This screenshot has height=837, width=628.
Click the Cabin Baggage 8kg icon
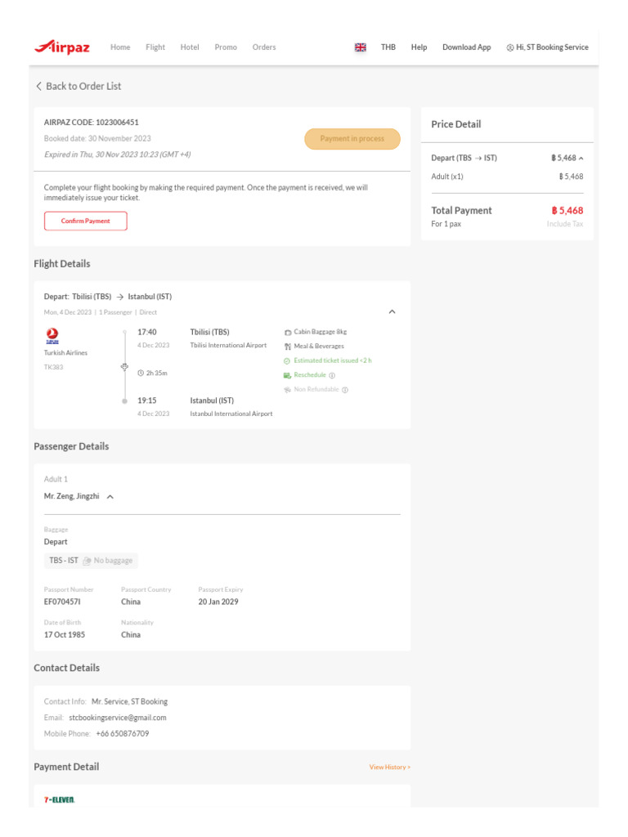[x=288, y=333]
